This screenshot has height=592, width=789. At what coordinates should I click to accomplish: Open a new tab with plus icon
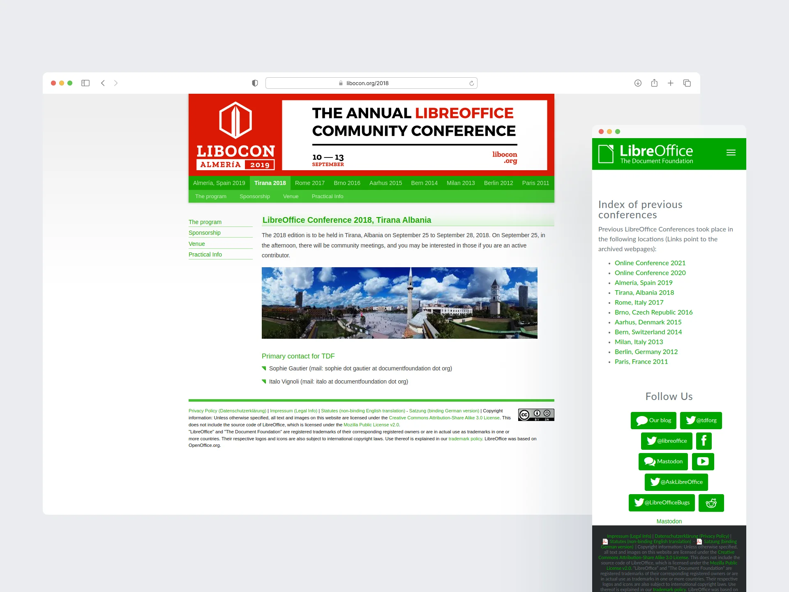671,83
